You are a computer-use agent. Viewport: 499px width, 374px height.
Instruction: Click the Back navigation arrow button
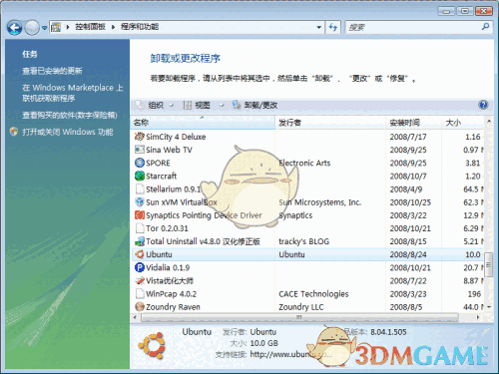15,28
